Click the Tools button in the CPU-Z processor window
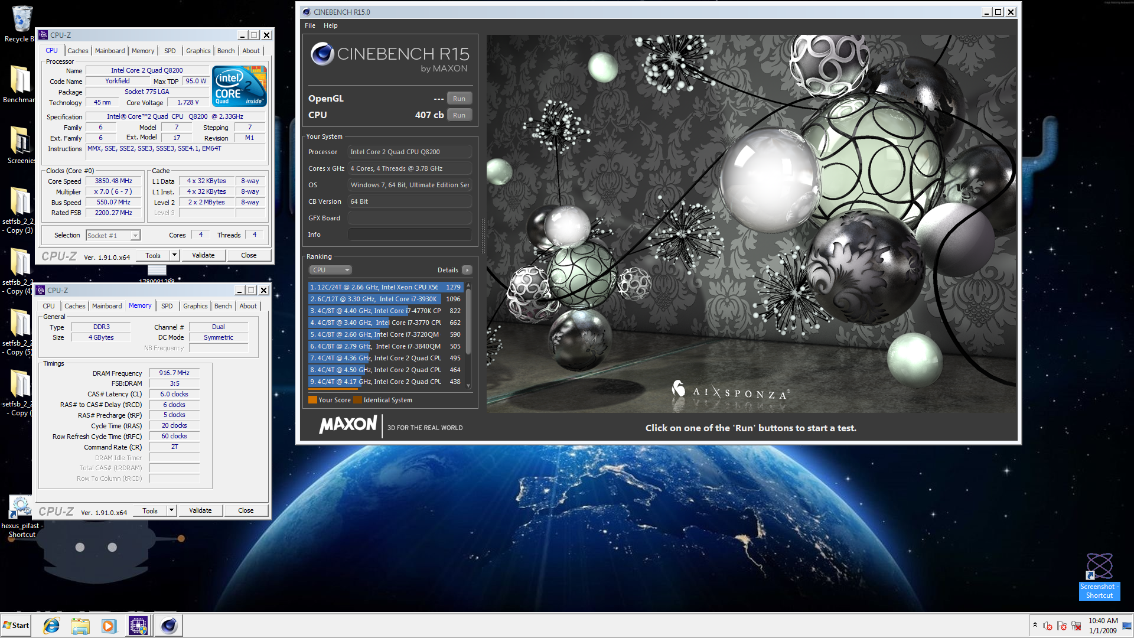1134x638 pixels. (x=153, y=255)
